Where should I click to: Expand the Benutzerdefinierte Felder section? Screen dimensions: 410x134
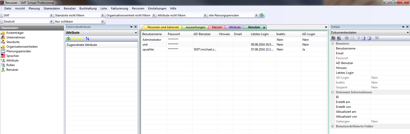click(333, 126)
